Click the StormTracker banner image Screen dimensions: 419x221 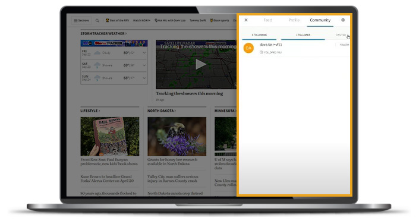[x=114, y=43]
